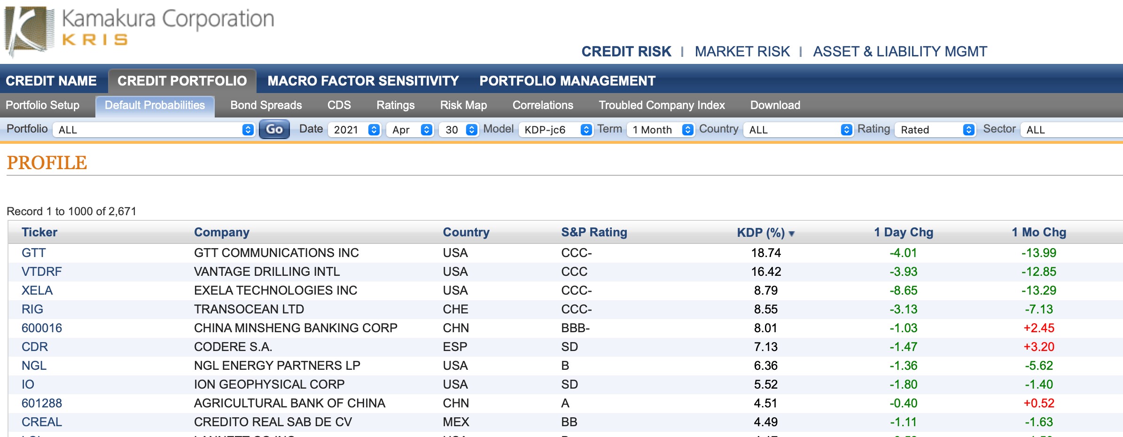The width and height of the screenshot is (1123, 437).
Task: Select the CREDIT PORTFOLIO tab
Action: [x=182, y=81]
